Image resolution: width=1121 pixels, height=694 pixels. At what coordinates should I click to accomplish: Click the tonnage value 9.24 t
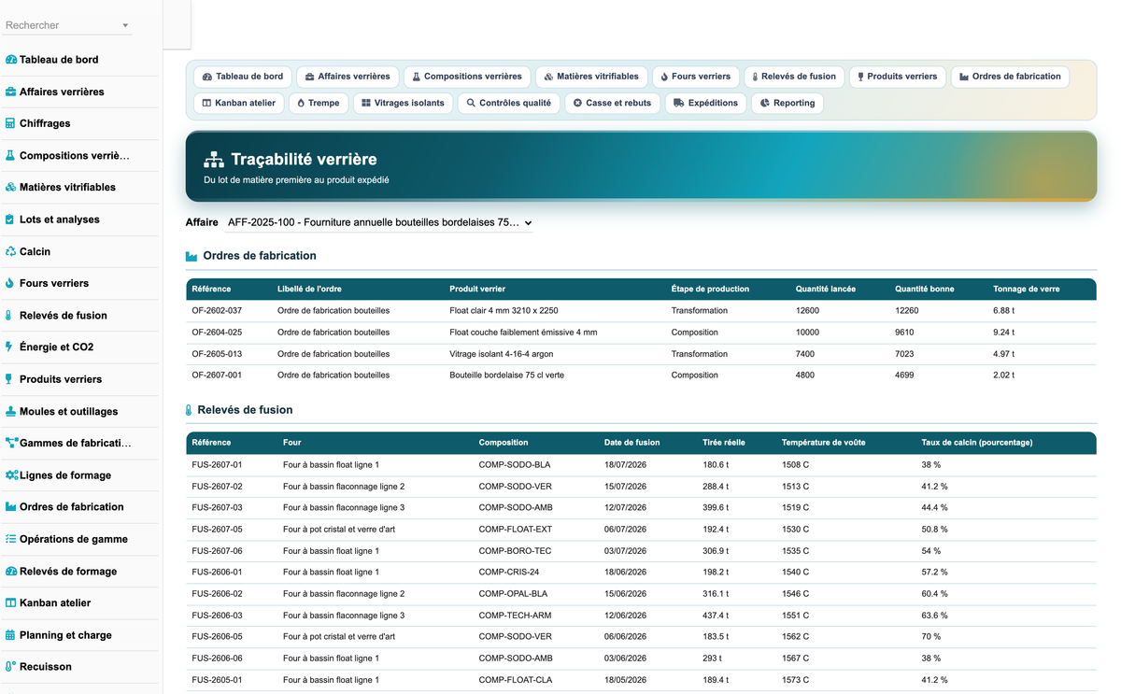tap(1003, 333)
